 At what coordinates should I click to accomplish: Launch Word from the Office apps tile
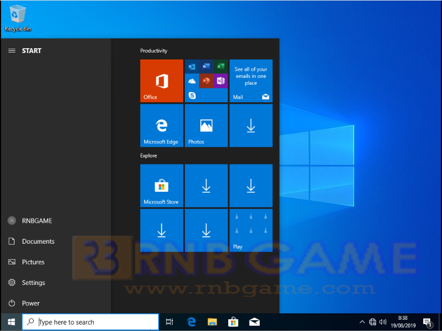click(206, 66)
